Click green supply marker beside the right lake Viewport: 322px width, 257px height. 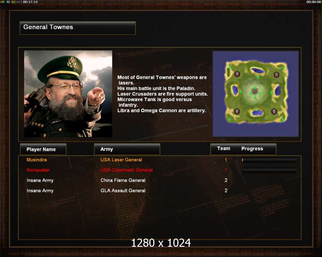coord(271,93)
